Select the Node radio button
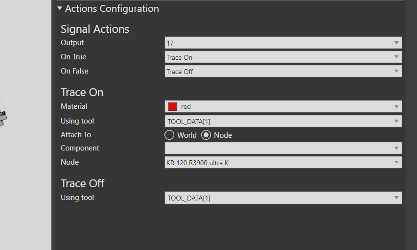This screenshot has width=417, height=250. (206, 135)
